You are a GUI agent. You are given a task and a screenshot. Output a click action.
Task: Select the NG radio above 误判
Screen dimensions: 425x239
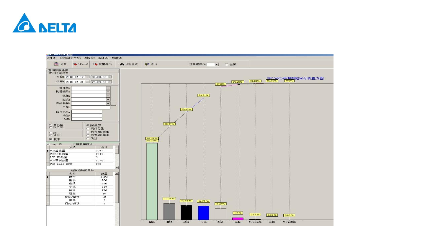pos(51,133)
